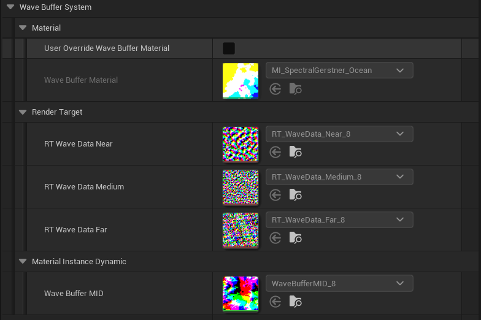
Task: Open the RT_WaveData_Near_8 dropdown
Action: click(339, 134)
